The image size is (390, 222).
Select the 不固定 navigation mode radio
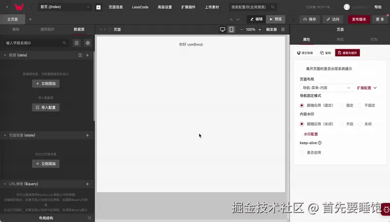[360, 105]
